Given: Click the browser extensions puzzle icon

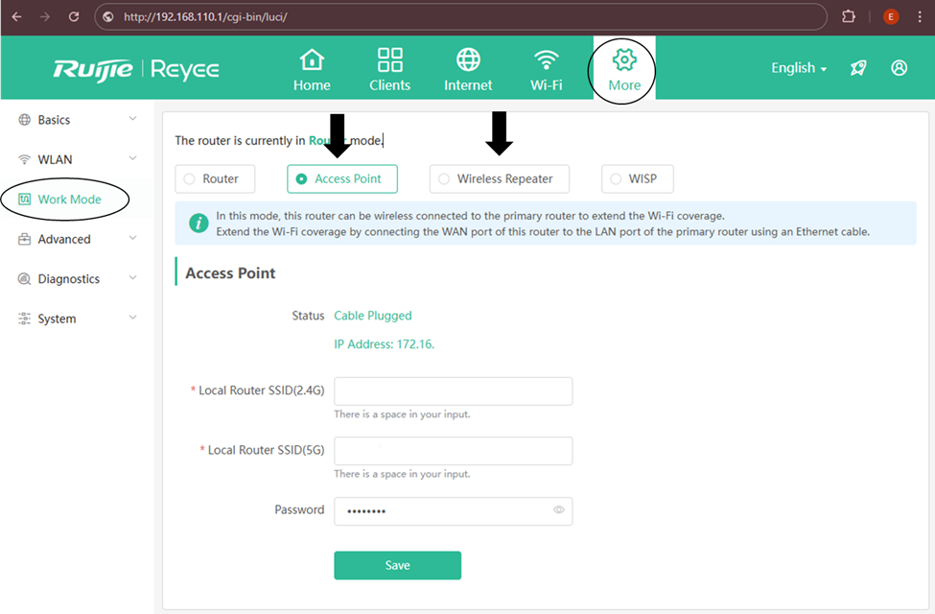Looking at the screenshot, I should click(x=849, y=16).
